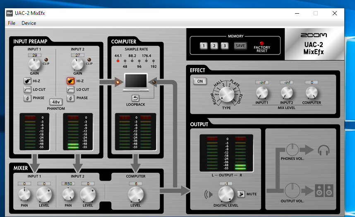Load memory preset 2
This screenshot has width=355, height=217.
click(x=214, y=46)
